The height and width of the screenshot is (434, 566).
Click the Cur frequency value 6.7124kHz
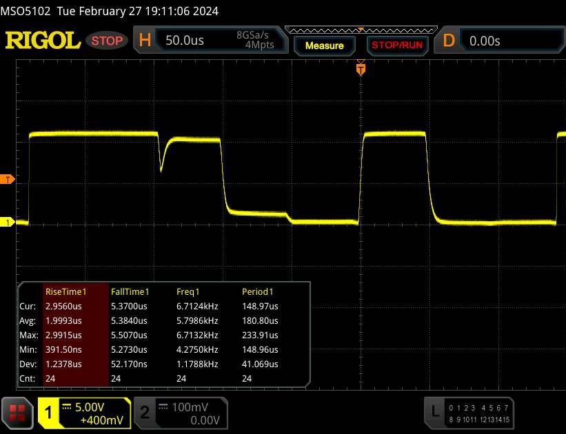(x=197, y=307)
